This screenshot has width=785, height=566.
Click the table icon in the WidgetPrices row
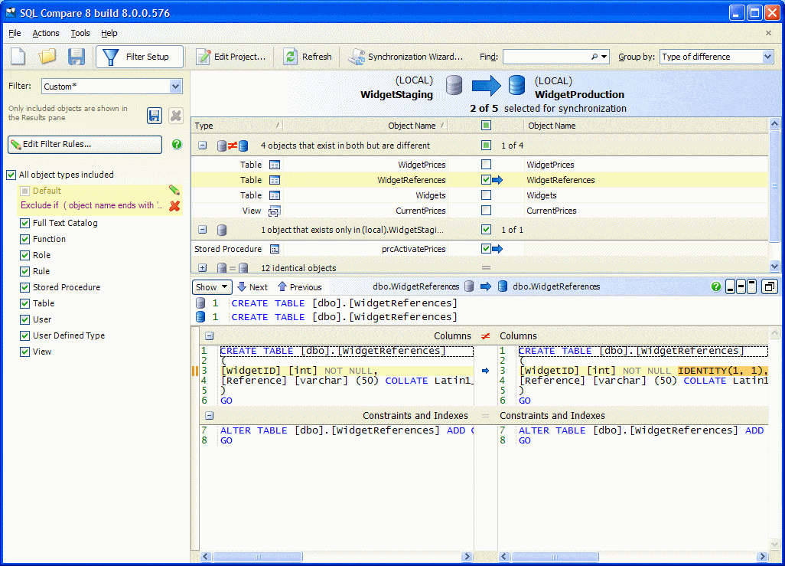click(x=275, y=165)
